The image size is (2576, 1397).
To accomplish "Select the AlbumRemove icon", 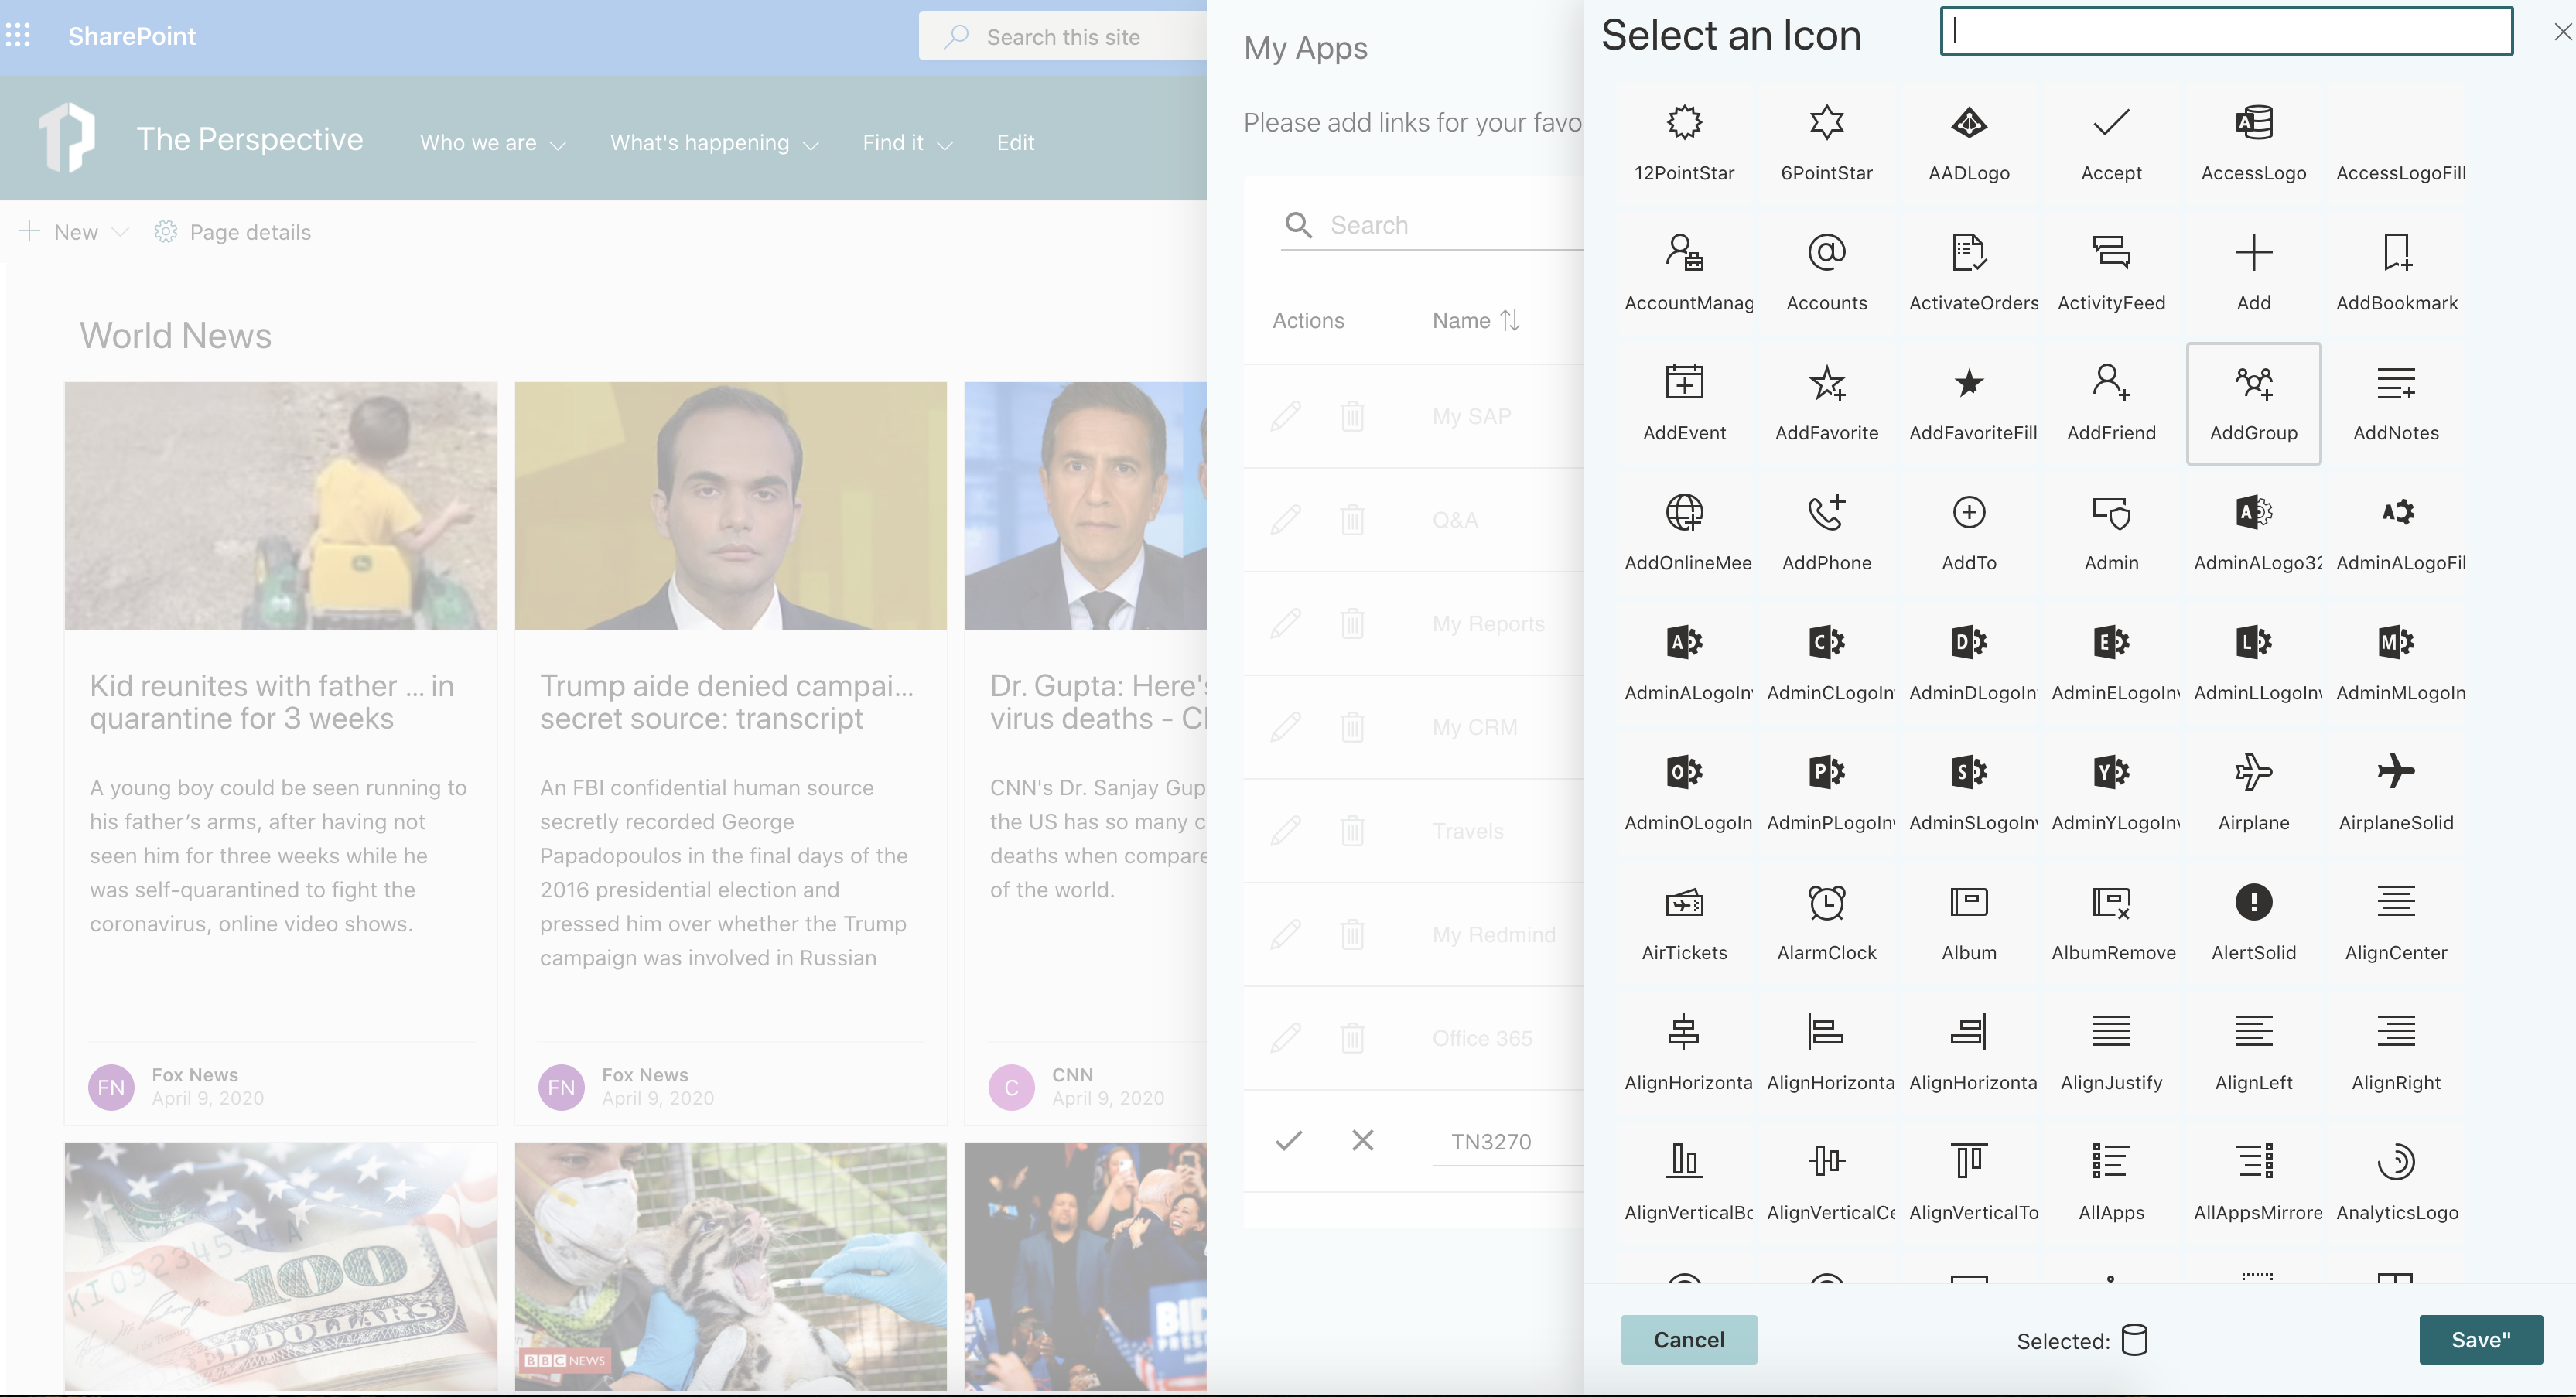I will (x=2111, y=923).
